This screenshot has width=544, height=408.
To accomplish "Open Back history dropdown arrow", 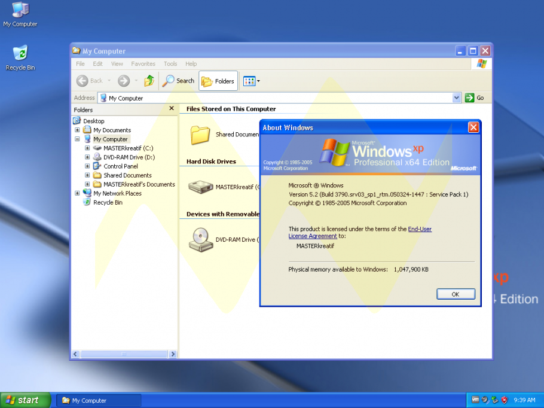I will pyautogui.click(x=109, y=81).
